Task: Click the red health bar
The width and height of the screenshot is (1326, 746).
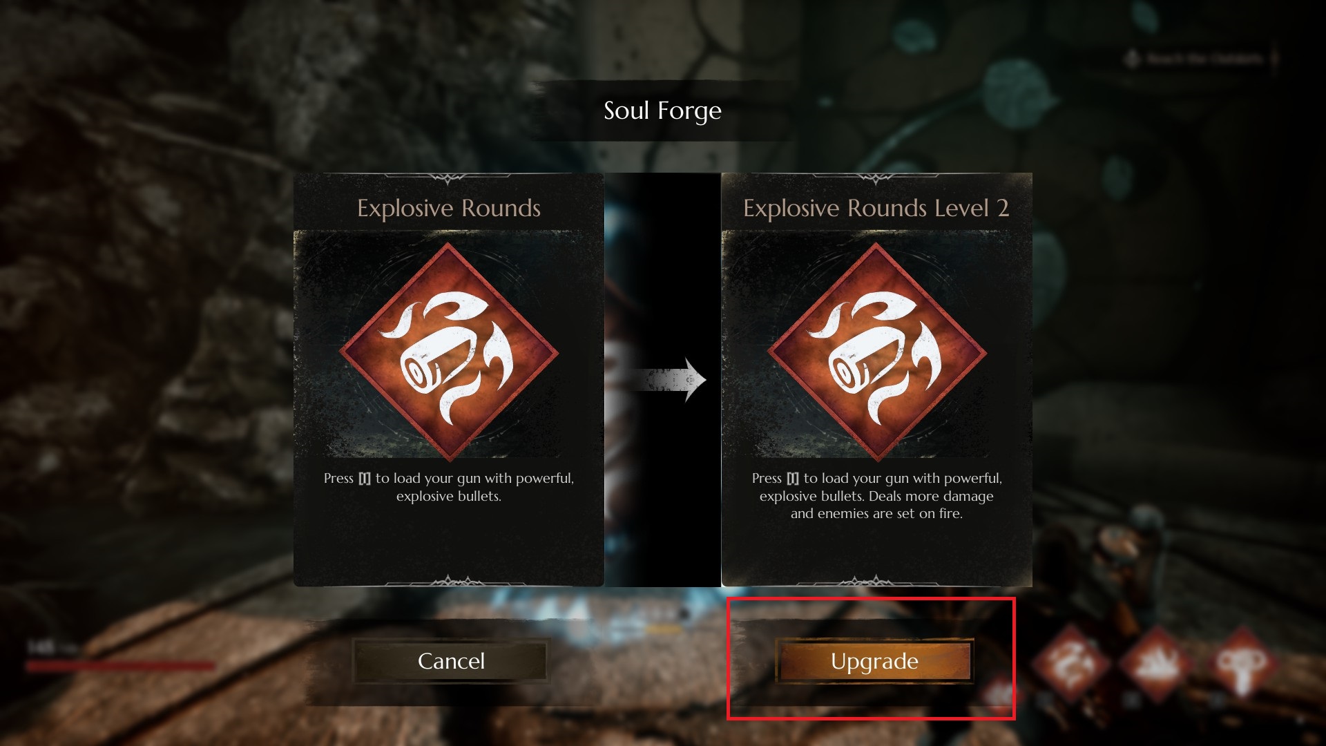Action: (x=120, y=666)
